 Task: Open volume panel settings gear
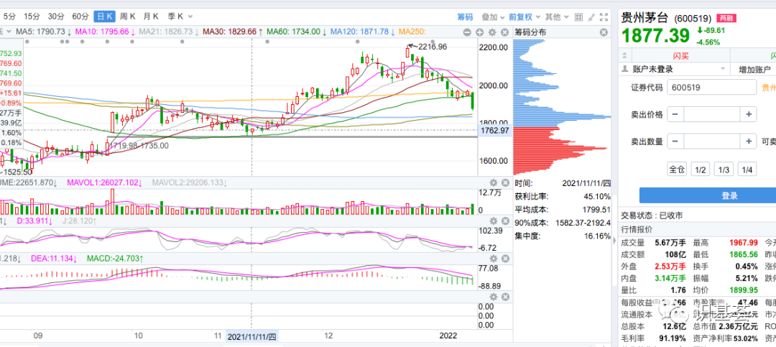pos(493,182)
